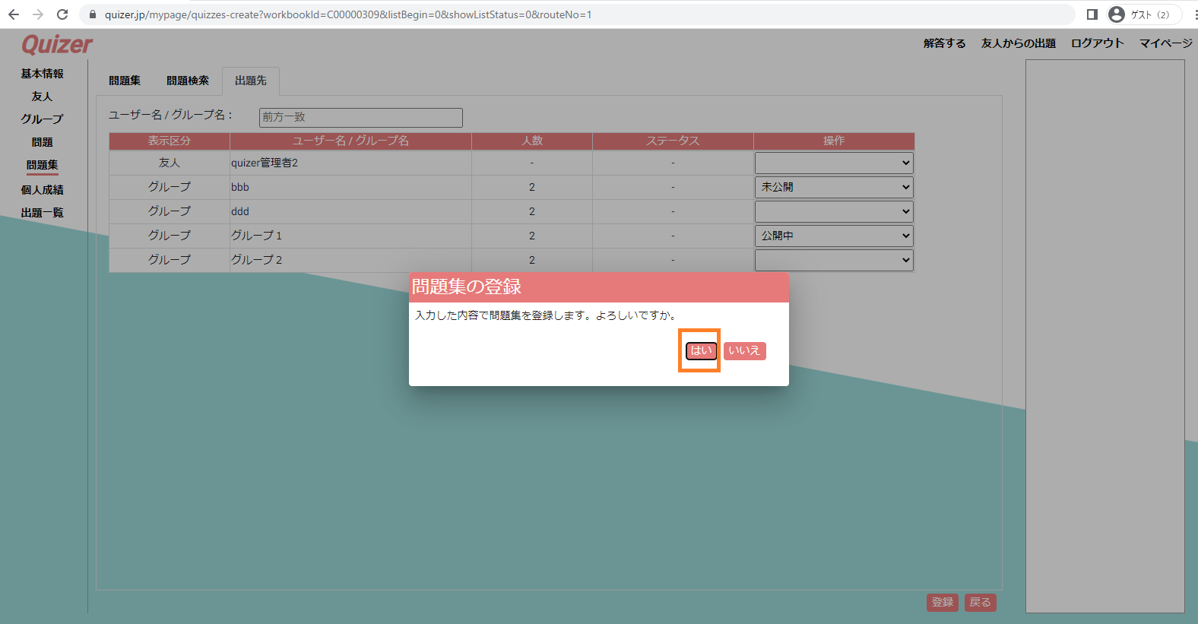This screenshot has height=624, width=1198.
Task: Select 基本情報 in the sidebar
Action: (x=43, y=74)
